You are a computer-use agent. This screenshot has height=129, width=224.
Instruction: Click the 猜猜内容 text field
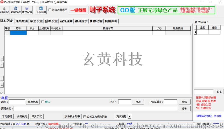96,109
